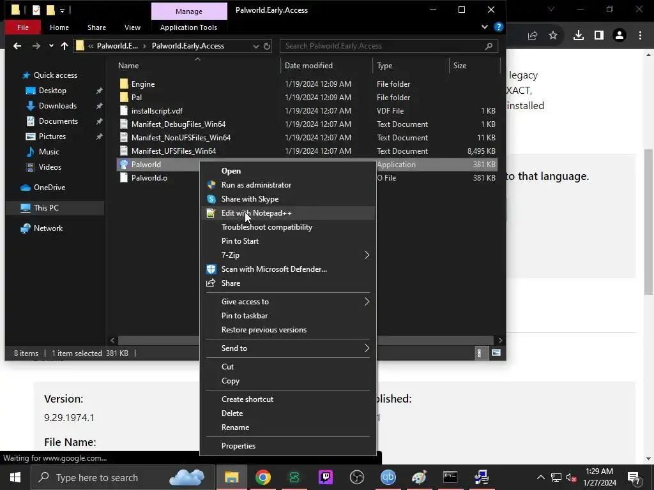This screenshot has height=490, width=654.
Task: Open the Application Tools tab
Action: click(x=188, y=27)
